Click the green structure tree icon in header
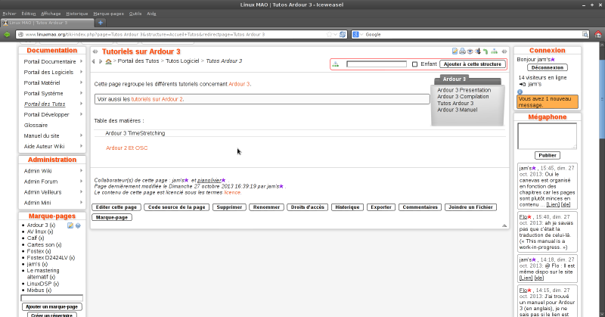 495,51
